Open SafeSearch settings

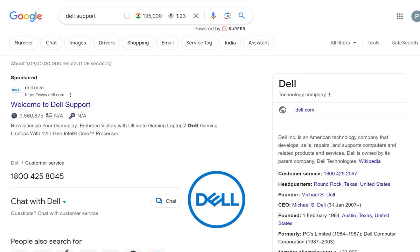[x=405, y=43]
